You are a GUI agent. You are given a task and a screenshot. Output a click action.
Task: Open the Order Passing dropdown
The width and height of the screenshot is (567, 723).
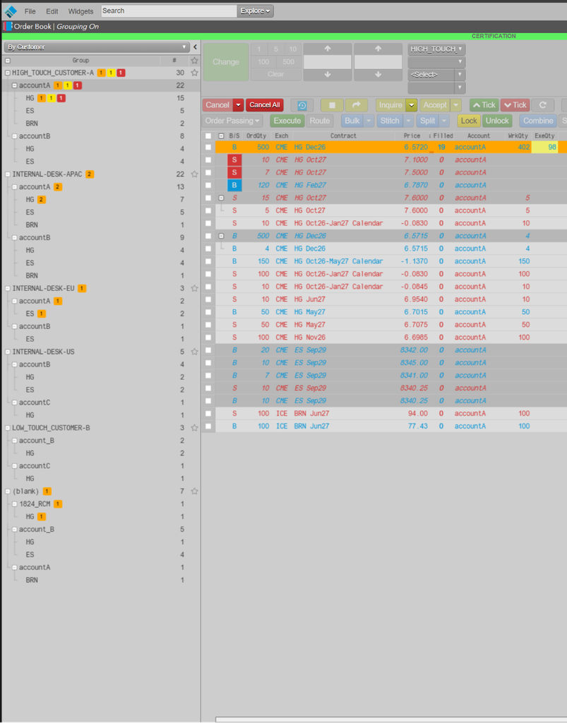click(232, 121)
